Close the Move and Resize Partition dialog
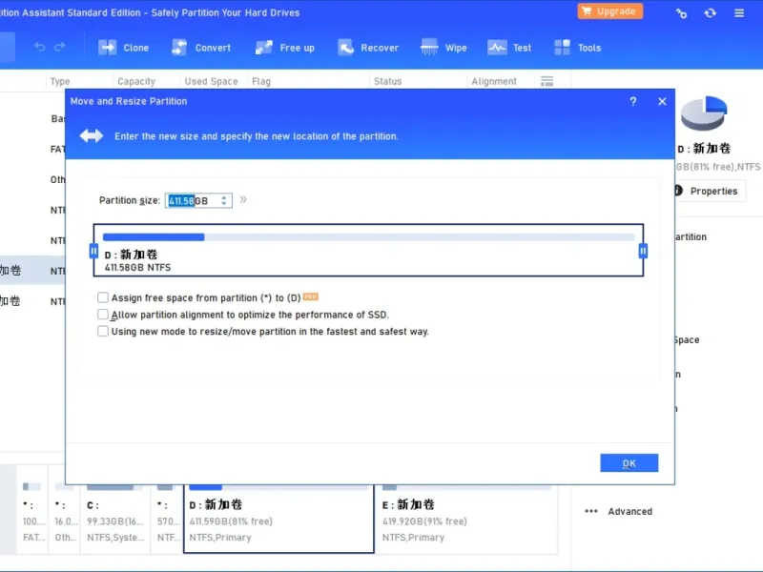The image size is (763, 572). coord(662,102)
